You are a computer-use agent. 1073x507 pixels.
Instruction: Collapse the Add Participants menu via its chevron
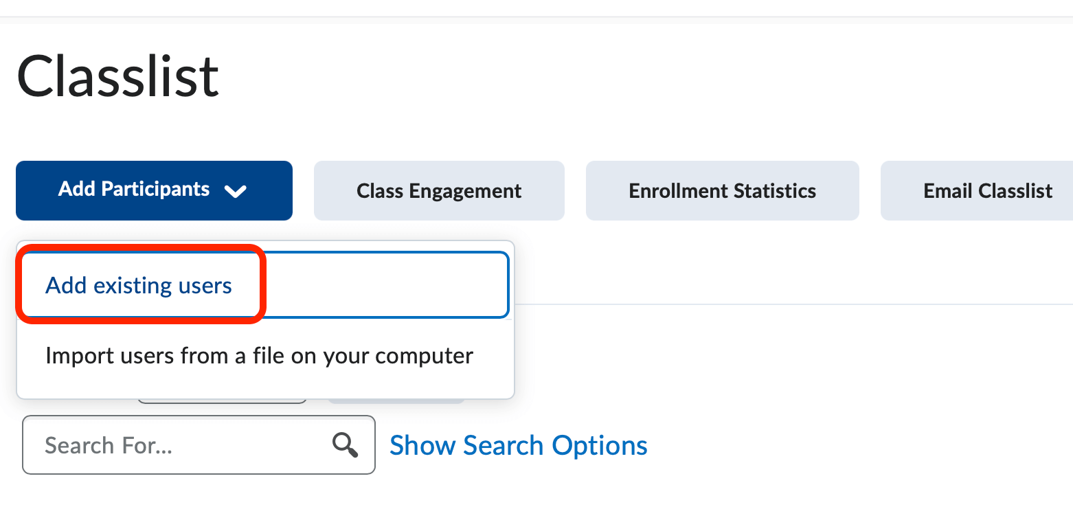[237, 191]
